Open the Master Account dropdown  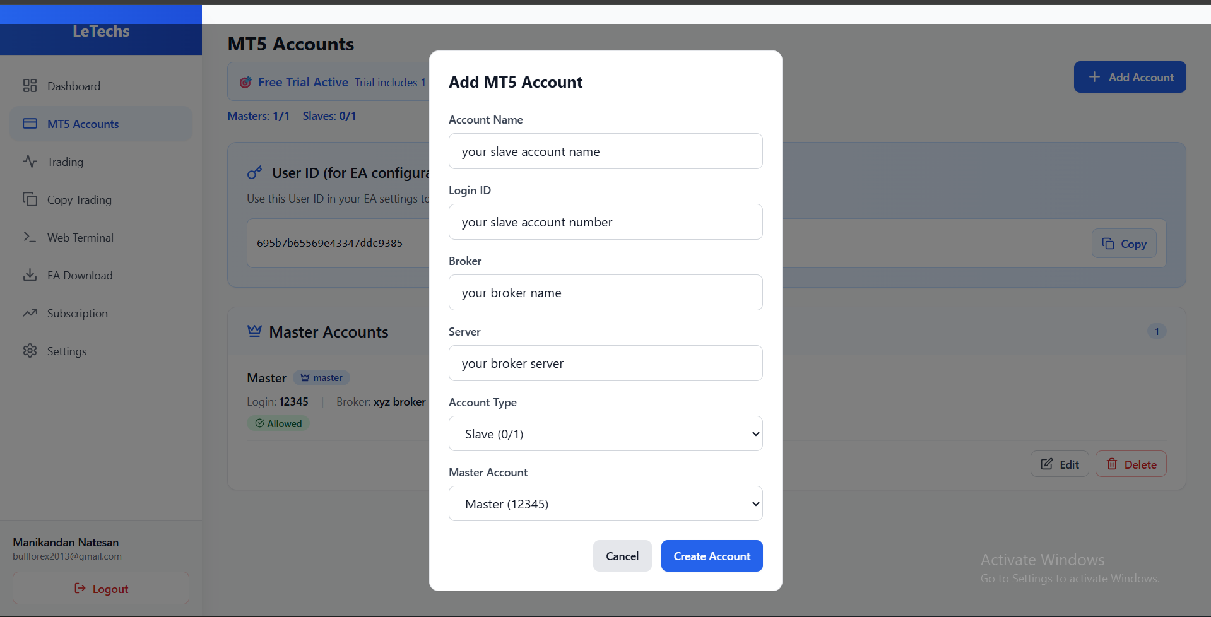pos(606,503)
